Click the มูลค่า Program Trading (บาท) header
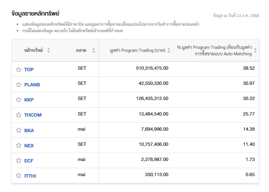269x192 pixels. pos(138,50)
